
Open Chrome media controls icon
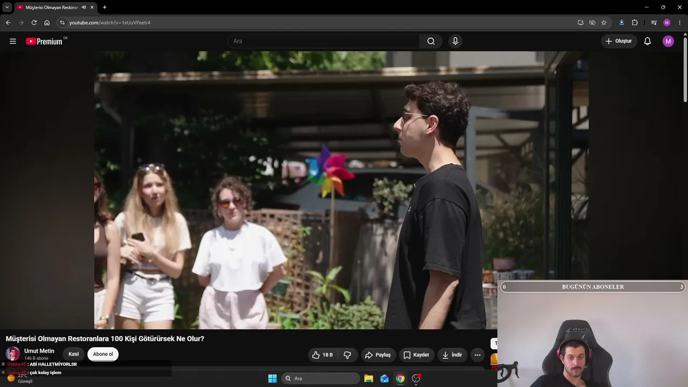654,23
